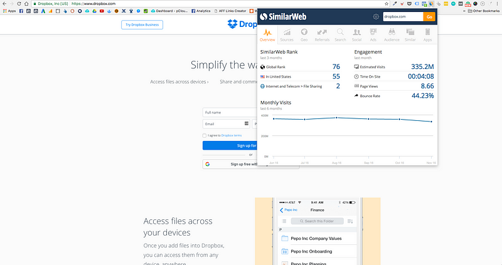Viewport: 502px width, 265px height.
Task: Click the SimilarWeb domain search field
Action: (403, 17)
